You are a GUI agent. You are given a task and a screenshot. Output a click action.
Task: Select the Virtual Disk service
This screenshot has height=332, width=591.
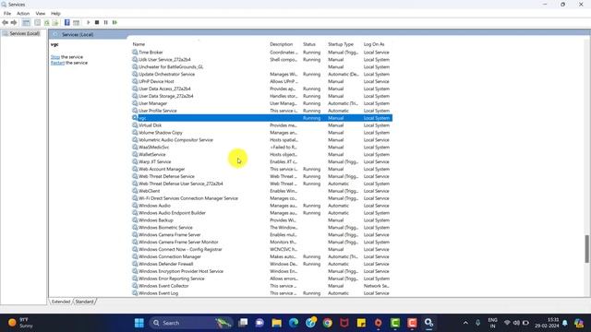pyautogui.click(x=262, y=125)
